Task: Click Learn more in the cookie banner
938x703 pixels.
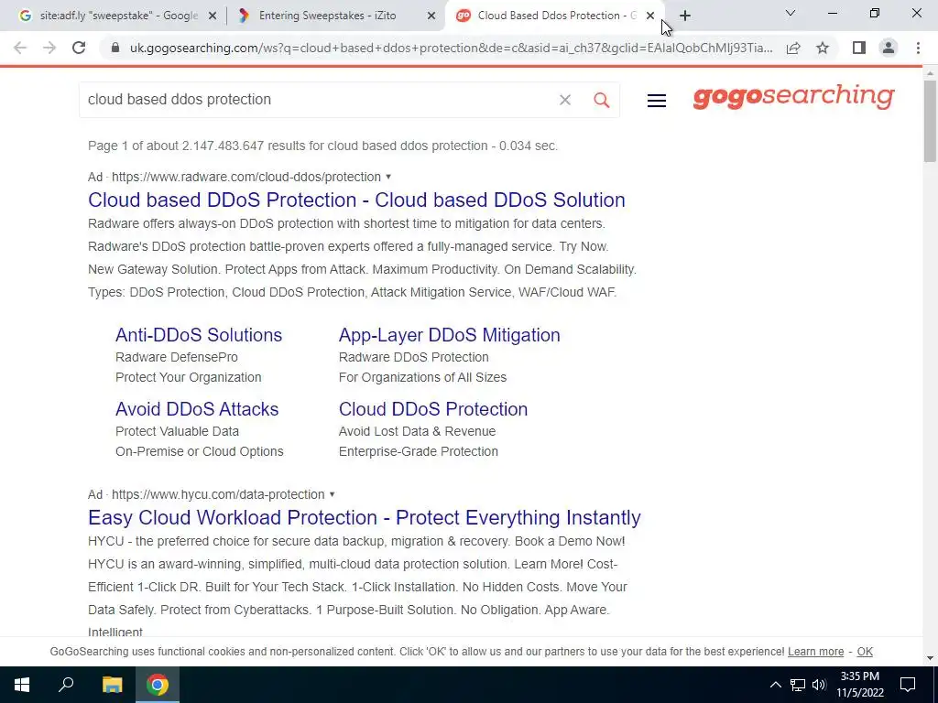Action: (x=815, y=652)
